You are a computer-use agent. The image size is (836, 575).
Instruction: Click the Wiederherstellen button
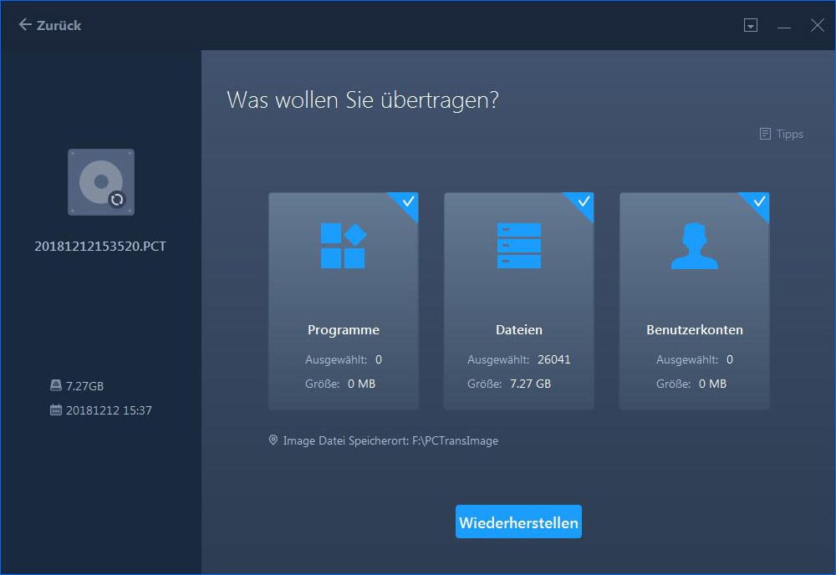click(518, 522)
